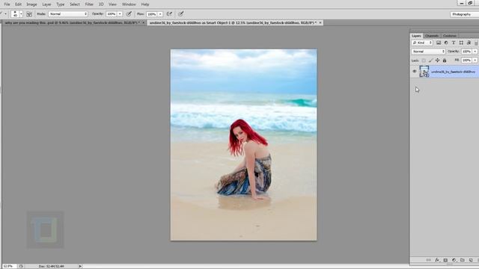The width and height of the screenshot is (479, 269).
Task: Switch to the Channels panel tab
Action: coord(432,36)
